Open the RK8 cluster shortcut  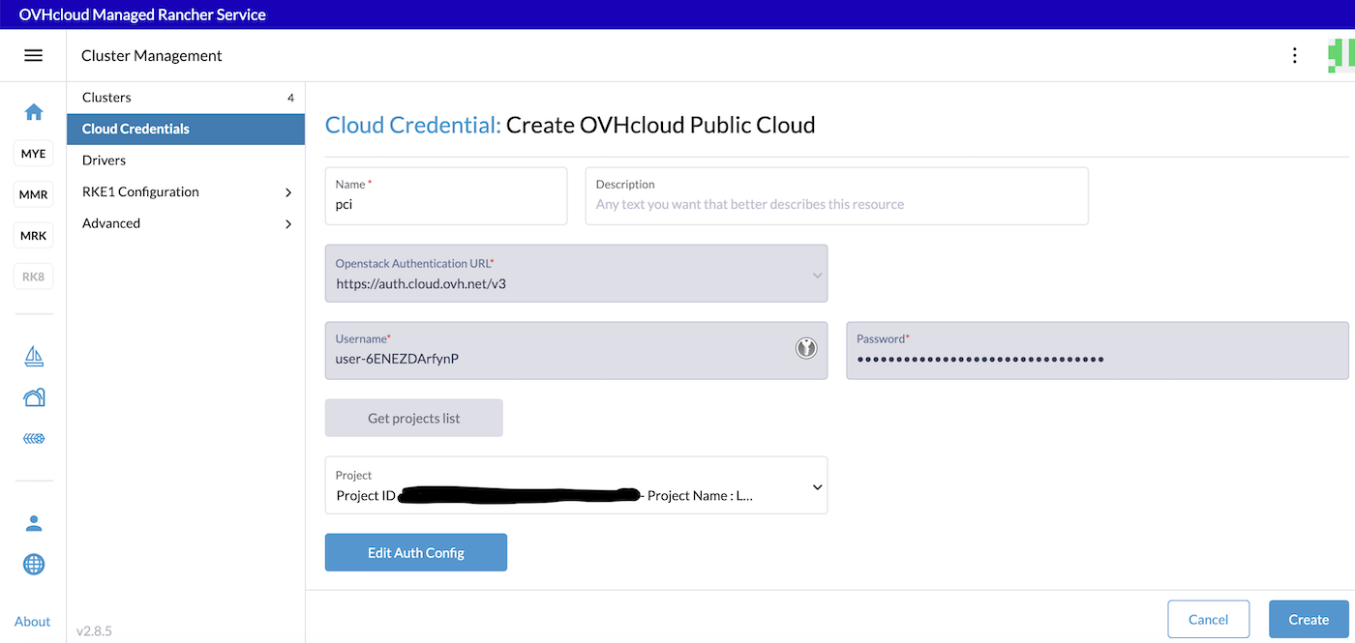[33, 276]
